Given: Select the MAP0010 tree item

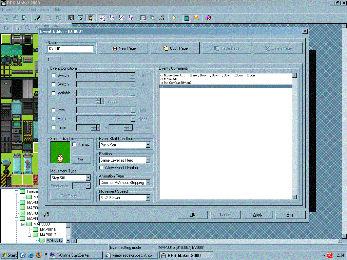Looking at the screenshot, I should pyautogui.click(x=48, y=230).
